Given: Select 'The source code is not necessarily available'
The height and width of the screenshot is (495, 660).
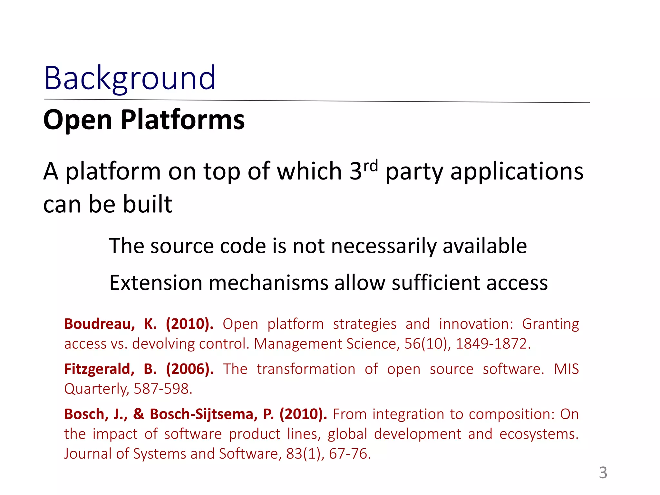Looking at the screenshot, I should [318, 246].
